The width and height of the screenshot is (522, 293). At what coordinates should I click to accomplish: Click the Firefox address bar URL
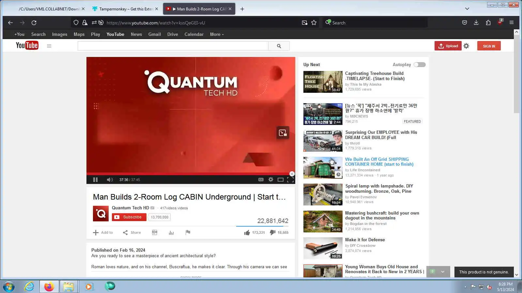(x=156, y=23)
